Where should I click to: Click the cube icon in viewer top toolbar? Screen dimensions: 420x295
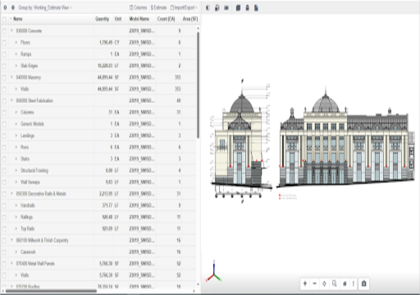238,8
